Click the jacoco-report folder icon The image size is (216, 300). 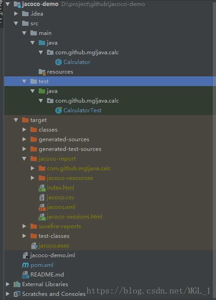coord(34,159)
